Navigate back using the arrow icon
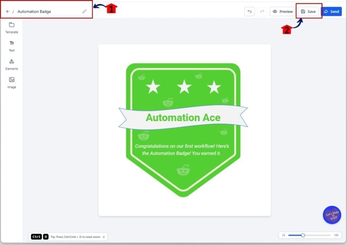The height and width of the screenshot is (245, 347). tap(7, 11)
